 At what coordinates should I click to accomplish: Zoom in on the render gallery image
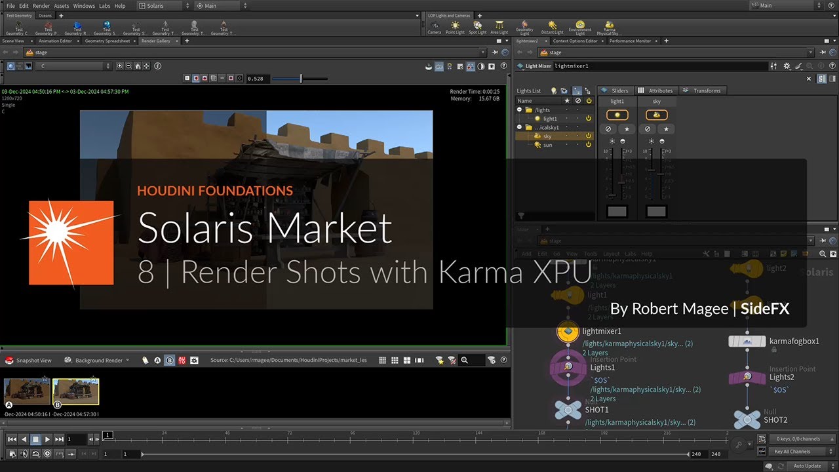pos(120,66)
